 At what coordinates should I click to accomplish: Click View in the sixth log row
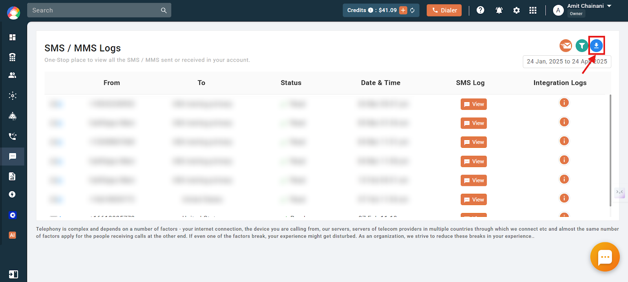474,200
